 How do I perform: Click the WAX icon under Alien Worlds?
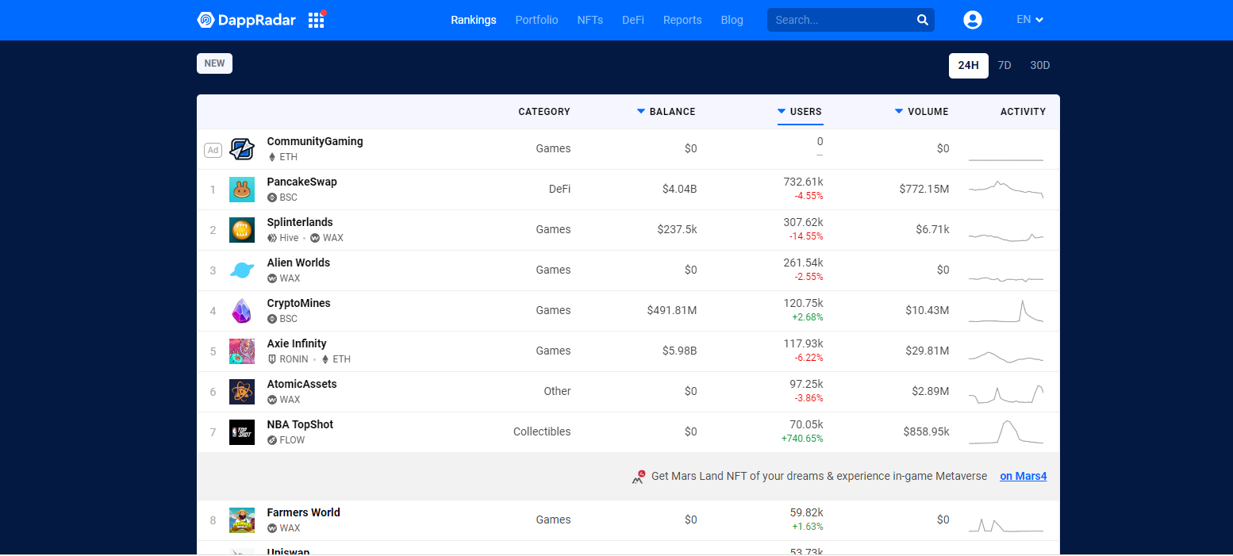(x=272, y=278)
